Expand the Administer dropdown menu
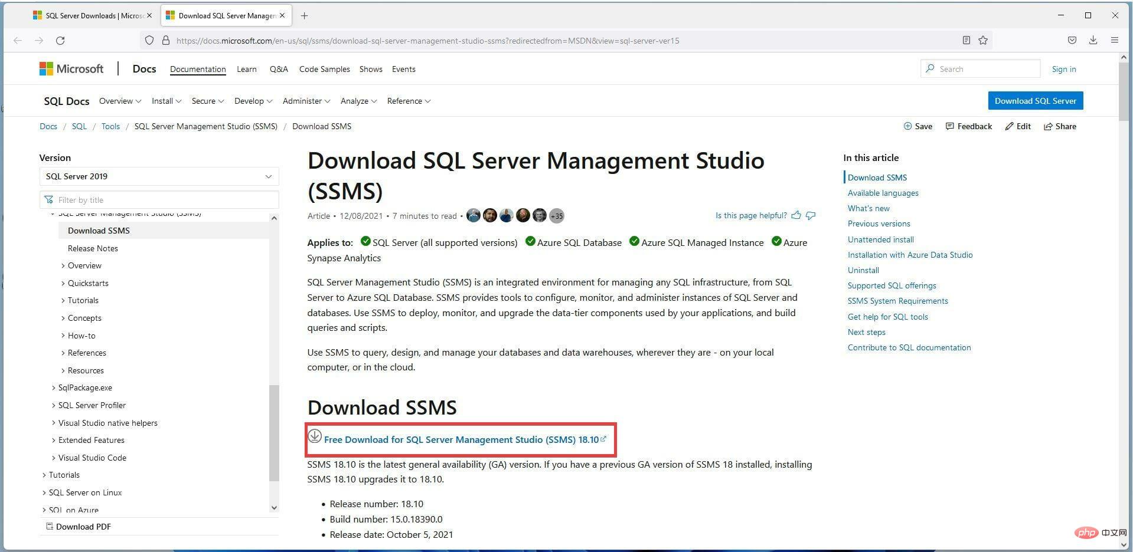1133x552 pixels. pyautogui.click(x=306, y=101)
